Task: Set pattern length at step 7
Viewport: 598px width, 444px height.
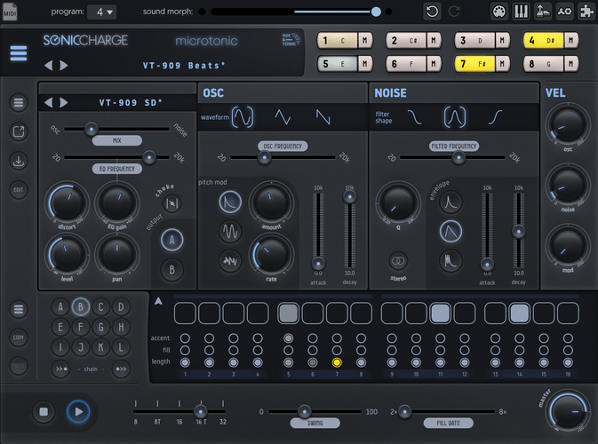Action: click(x=337, y=362)
